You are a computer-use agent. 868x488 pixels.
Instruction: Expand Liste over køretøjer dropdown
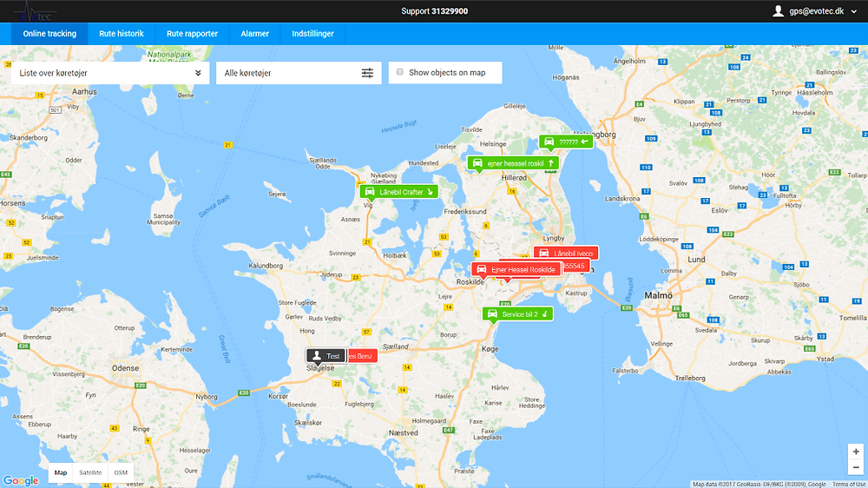click(110, 73)
